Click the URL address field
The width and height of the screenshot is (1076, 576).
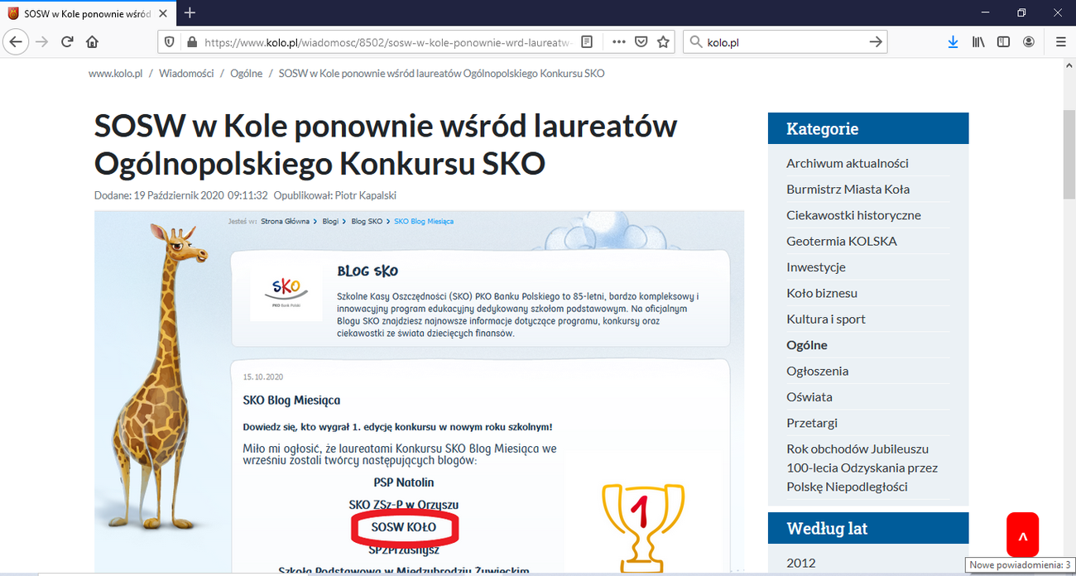click(x=388, y=41)
